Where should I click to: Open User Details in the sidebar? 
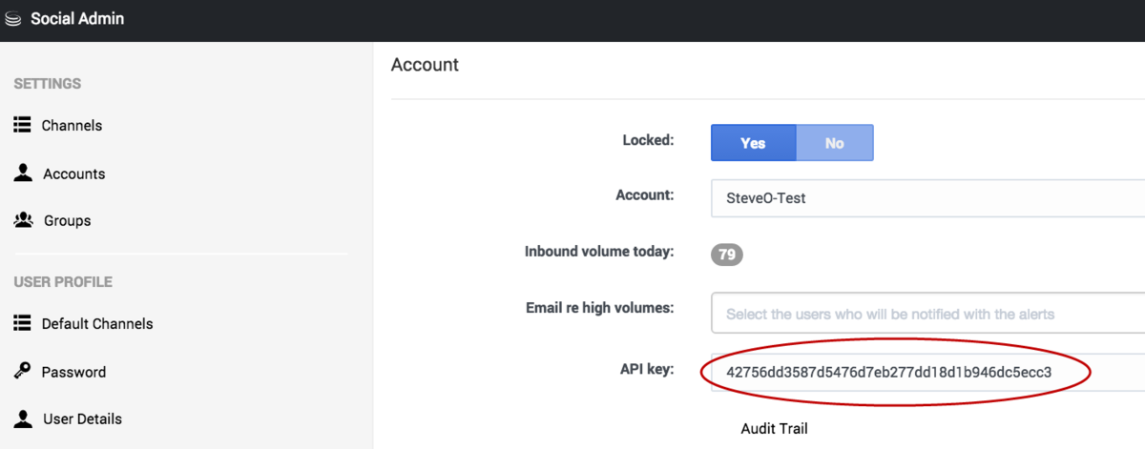[83, 418]
